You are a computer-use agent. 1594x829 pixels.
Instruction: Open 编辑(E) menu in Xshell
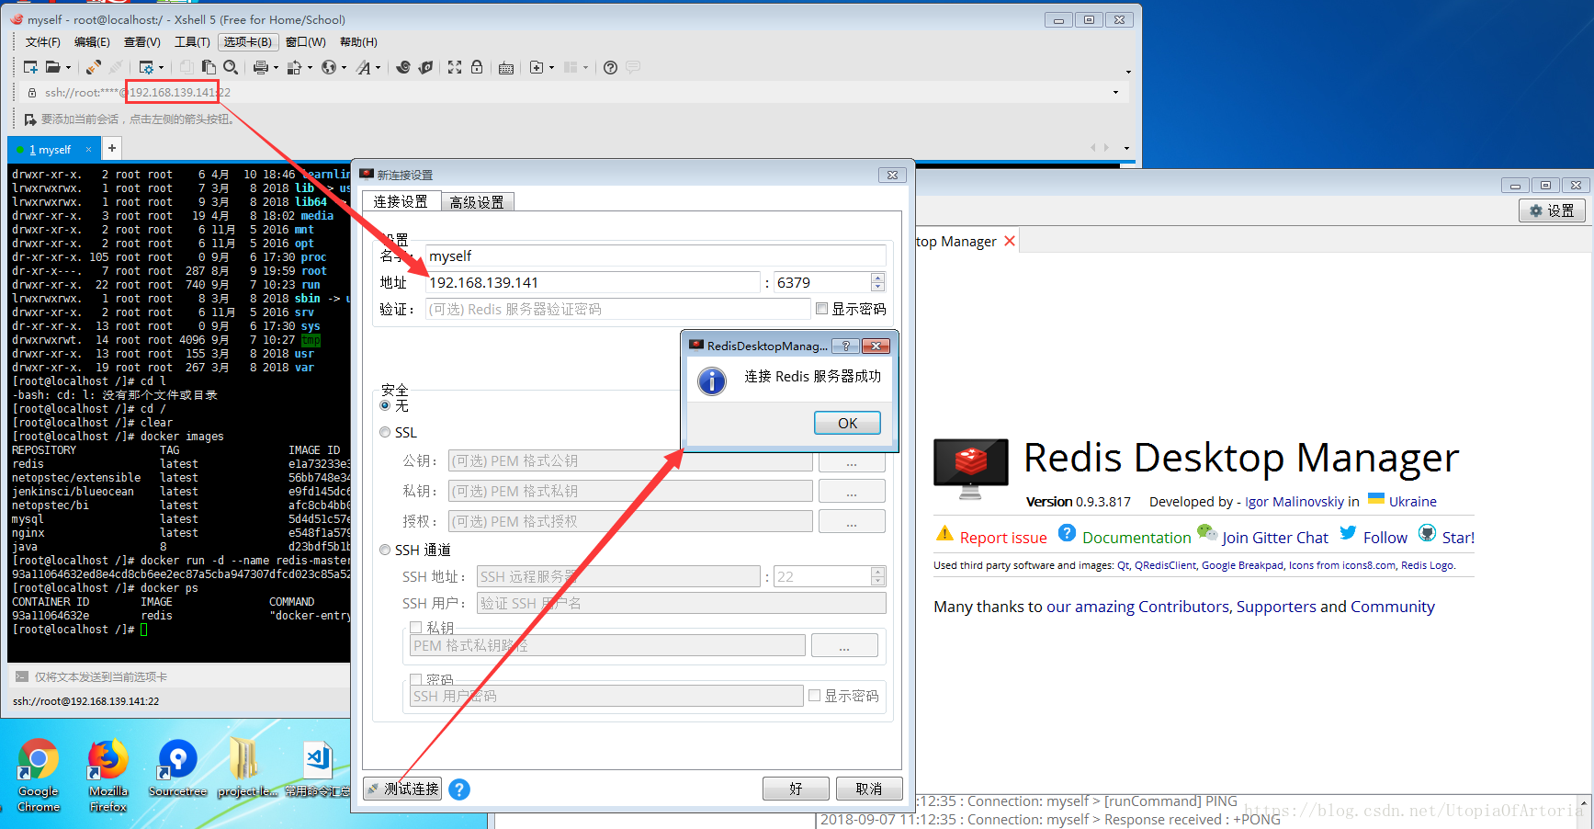coord(92,42)
